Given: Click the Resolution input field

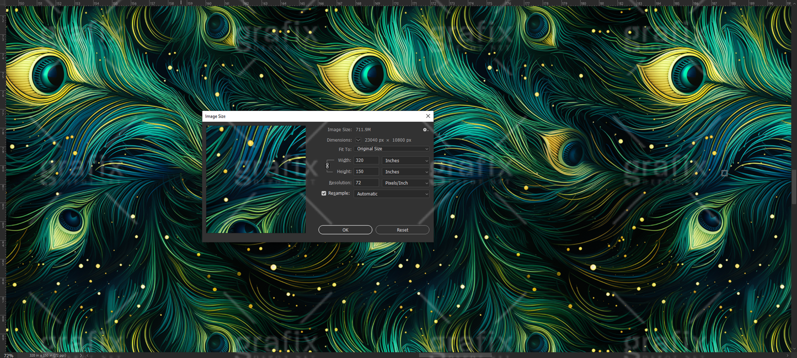Looking at the screenshot, I should (366, 183).
